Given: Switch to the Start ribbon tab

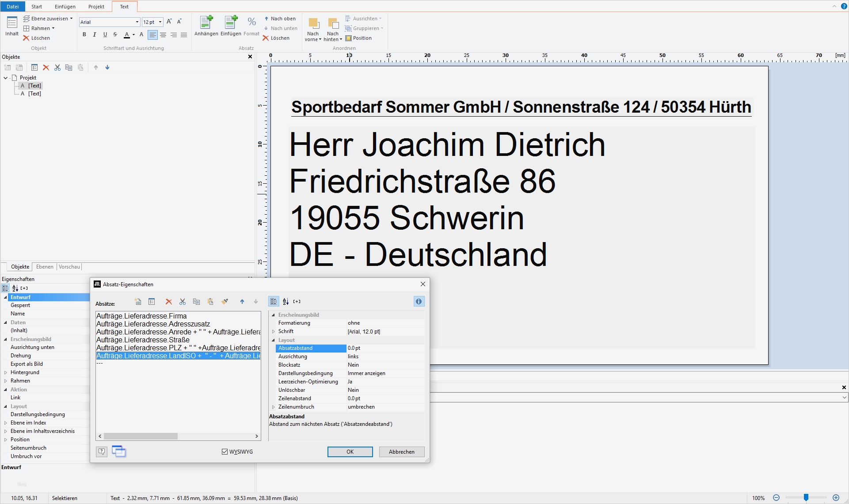Looking at the screenshot, I should point(36,6).
